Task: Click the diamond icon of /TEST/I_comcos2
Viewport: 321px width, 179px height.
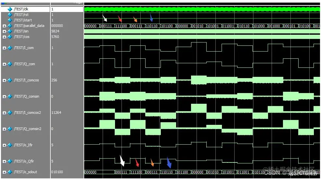Action: pyautogui.click(x=10, y=113)
